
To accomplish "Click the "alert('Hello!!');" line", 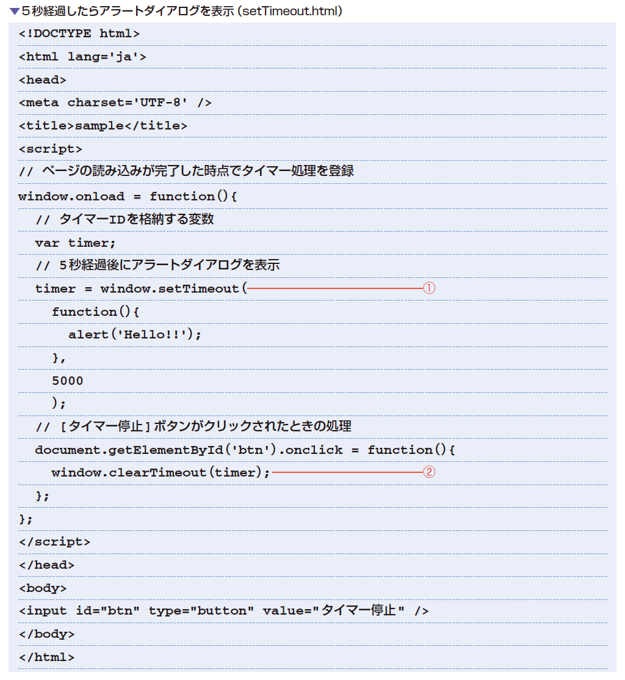I will click(x=135, y=334).
